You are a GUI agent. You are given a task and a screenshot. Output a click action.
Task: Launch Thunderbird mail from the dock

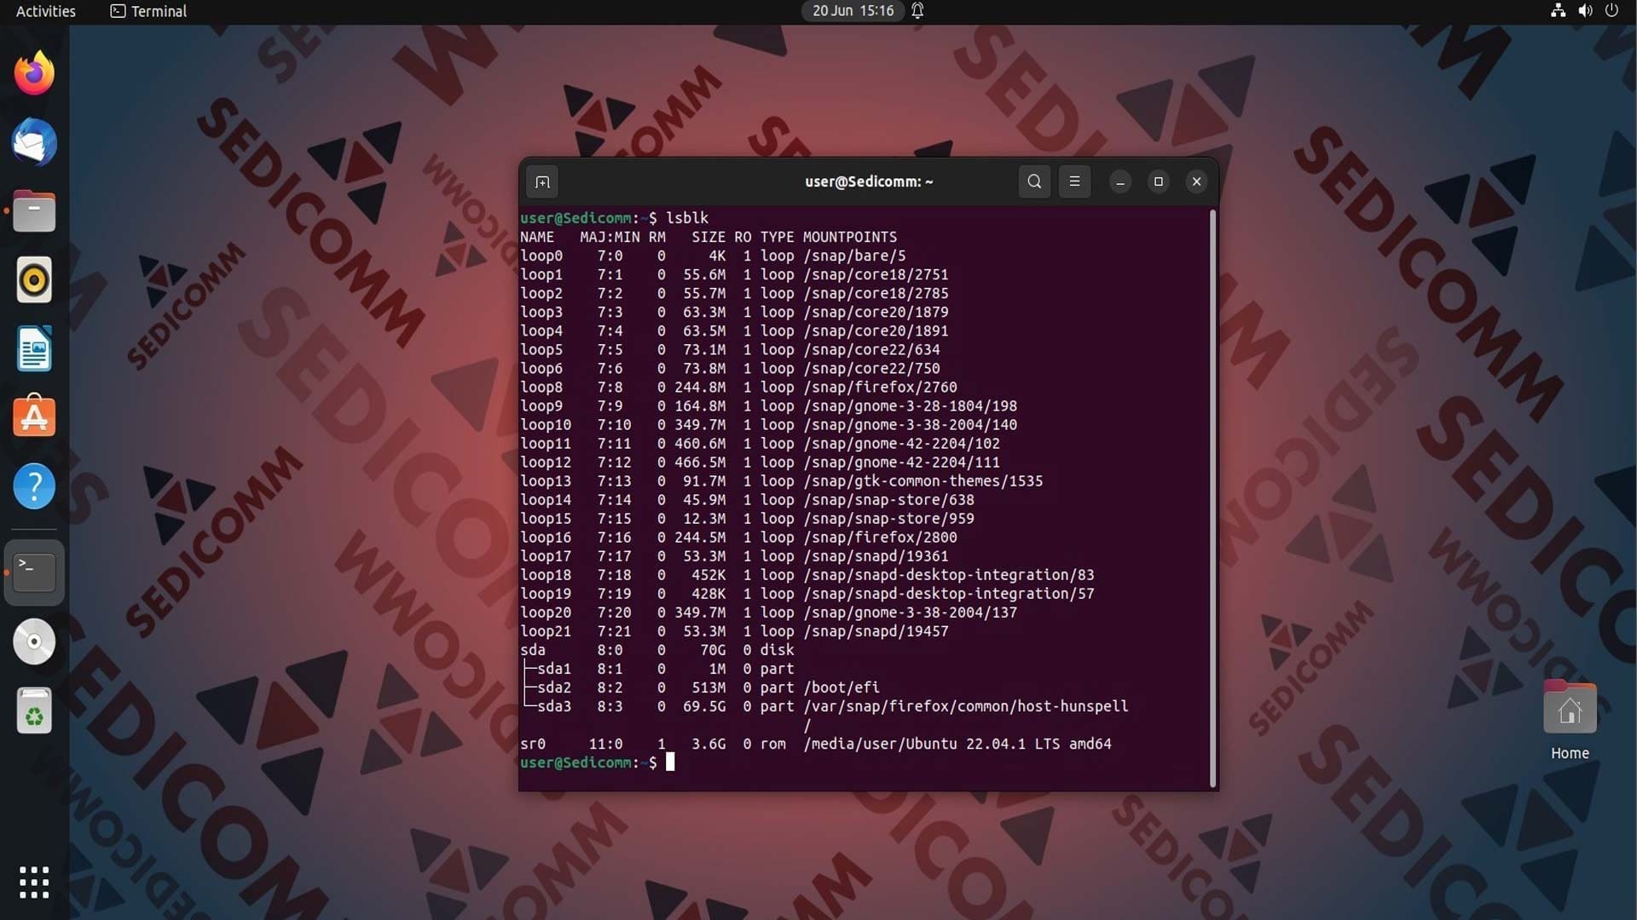click(34, 142)
